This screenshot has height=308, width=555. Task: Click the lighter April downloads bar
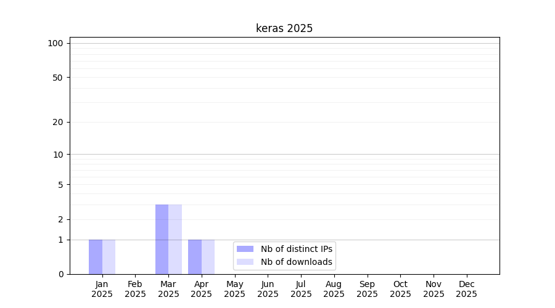(208, 257)
